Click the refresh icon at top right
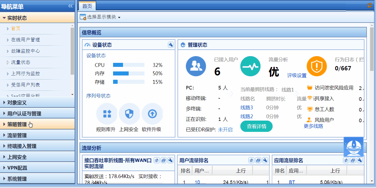Viewport: 376px width, 188px height. [370, 5]
